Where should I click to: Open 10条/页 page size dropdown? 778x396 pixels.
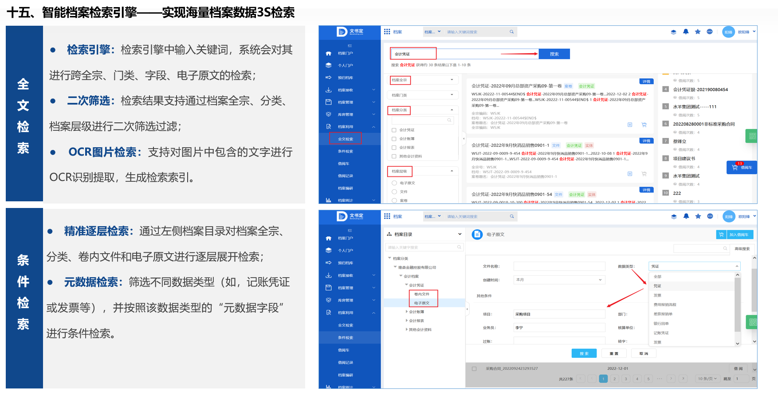click(707, 379)
